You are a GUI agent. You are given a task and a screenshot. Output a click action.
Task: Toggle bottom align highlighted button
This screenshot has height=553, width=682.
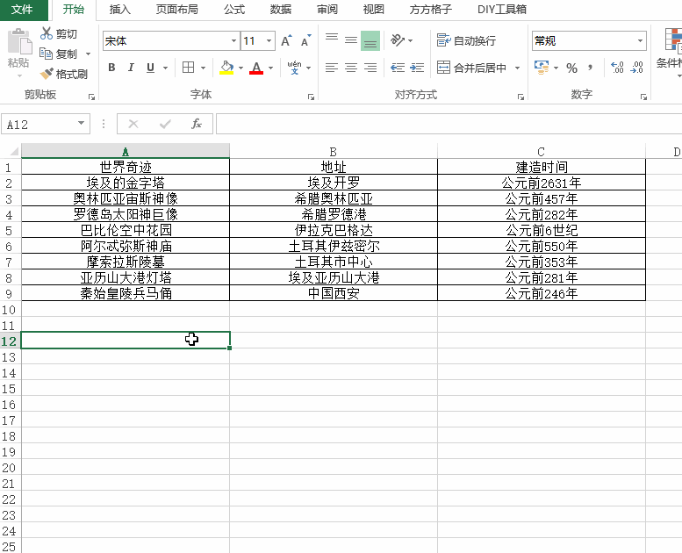coord(370,40)
